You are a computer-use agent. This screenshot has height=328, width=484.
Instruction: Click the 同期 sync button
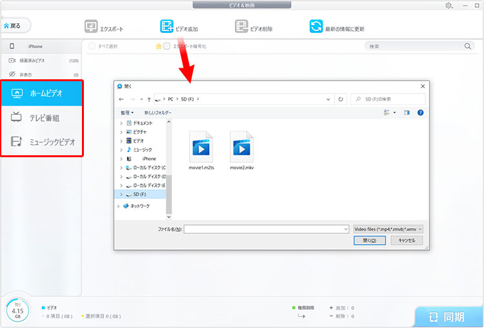pyautogui.click(x=449, y=316)
